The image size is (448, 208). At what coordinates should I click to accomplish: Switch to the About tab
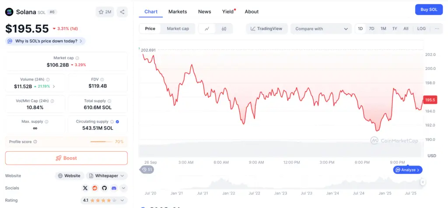(252, 12)
